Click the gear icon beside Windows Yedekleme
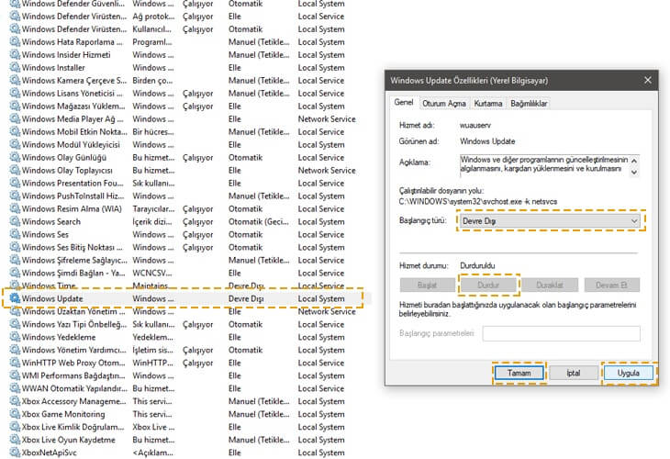Image resolution: width=670 pixels, height=459 pixels. click(15, 337)
